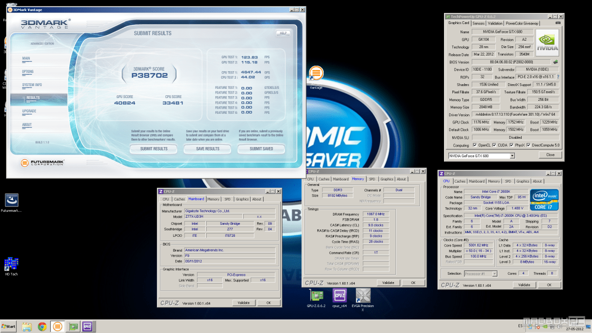Click the BIOS Date field 05/11/2012
Image resolution: width=592 pixels, height=333 pixels.
pyautogui.click(x=230, y=261)
